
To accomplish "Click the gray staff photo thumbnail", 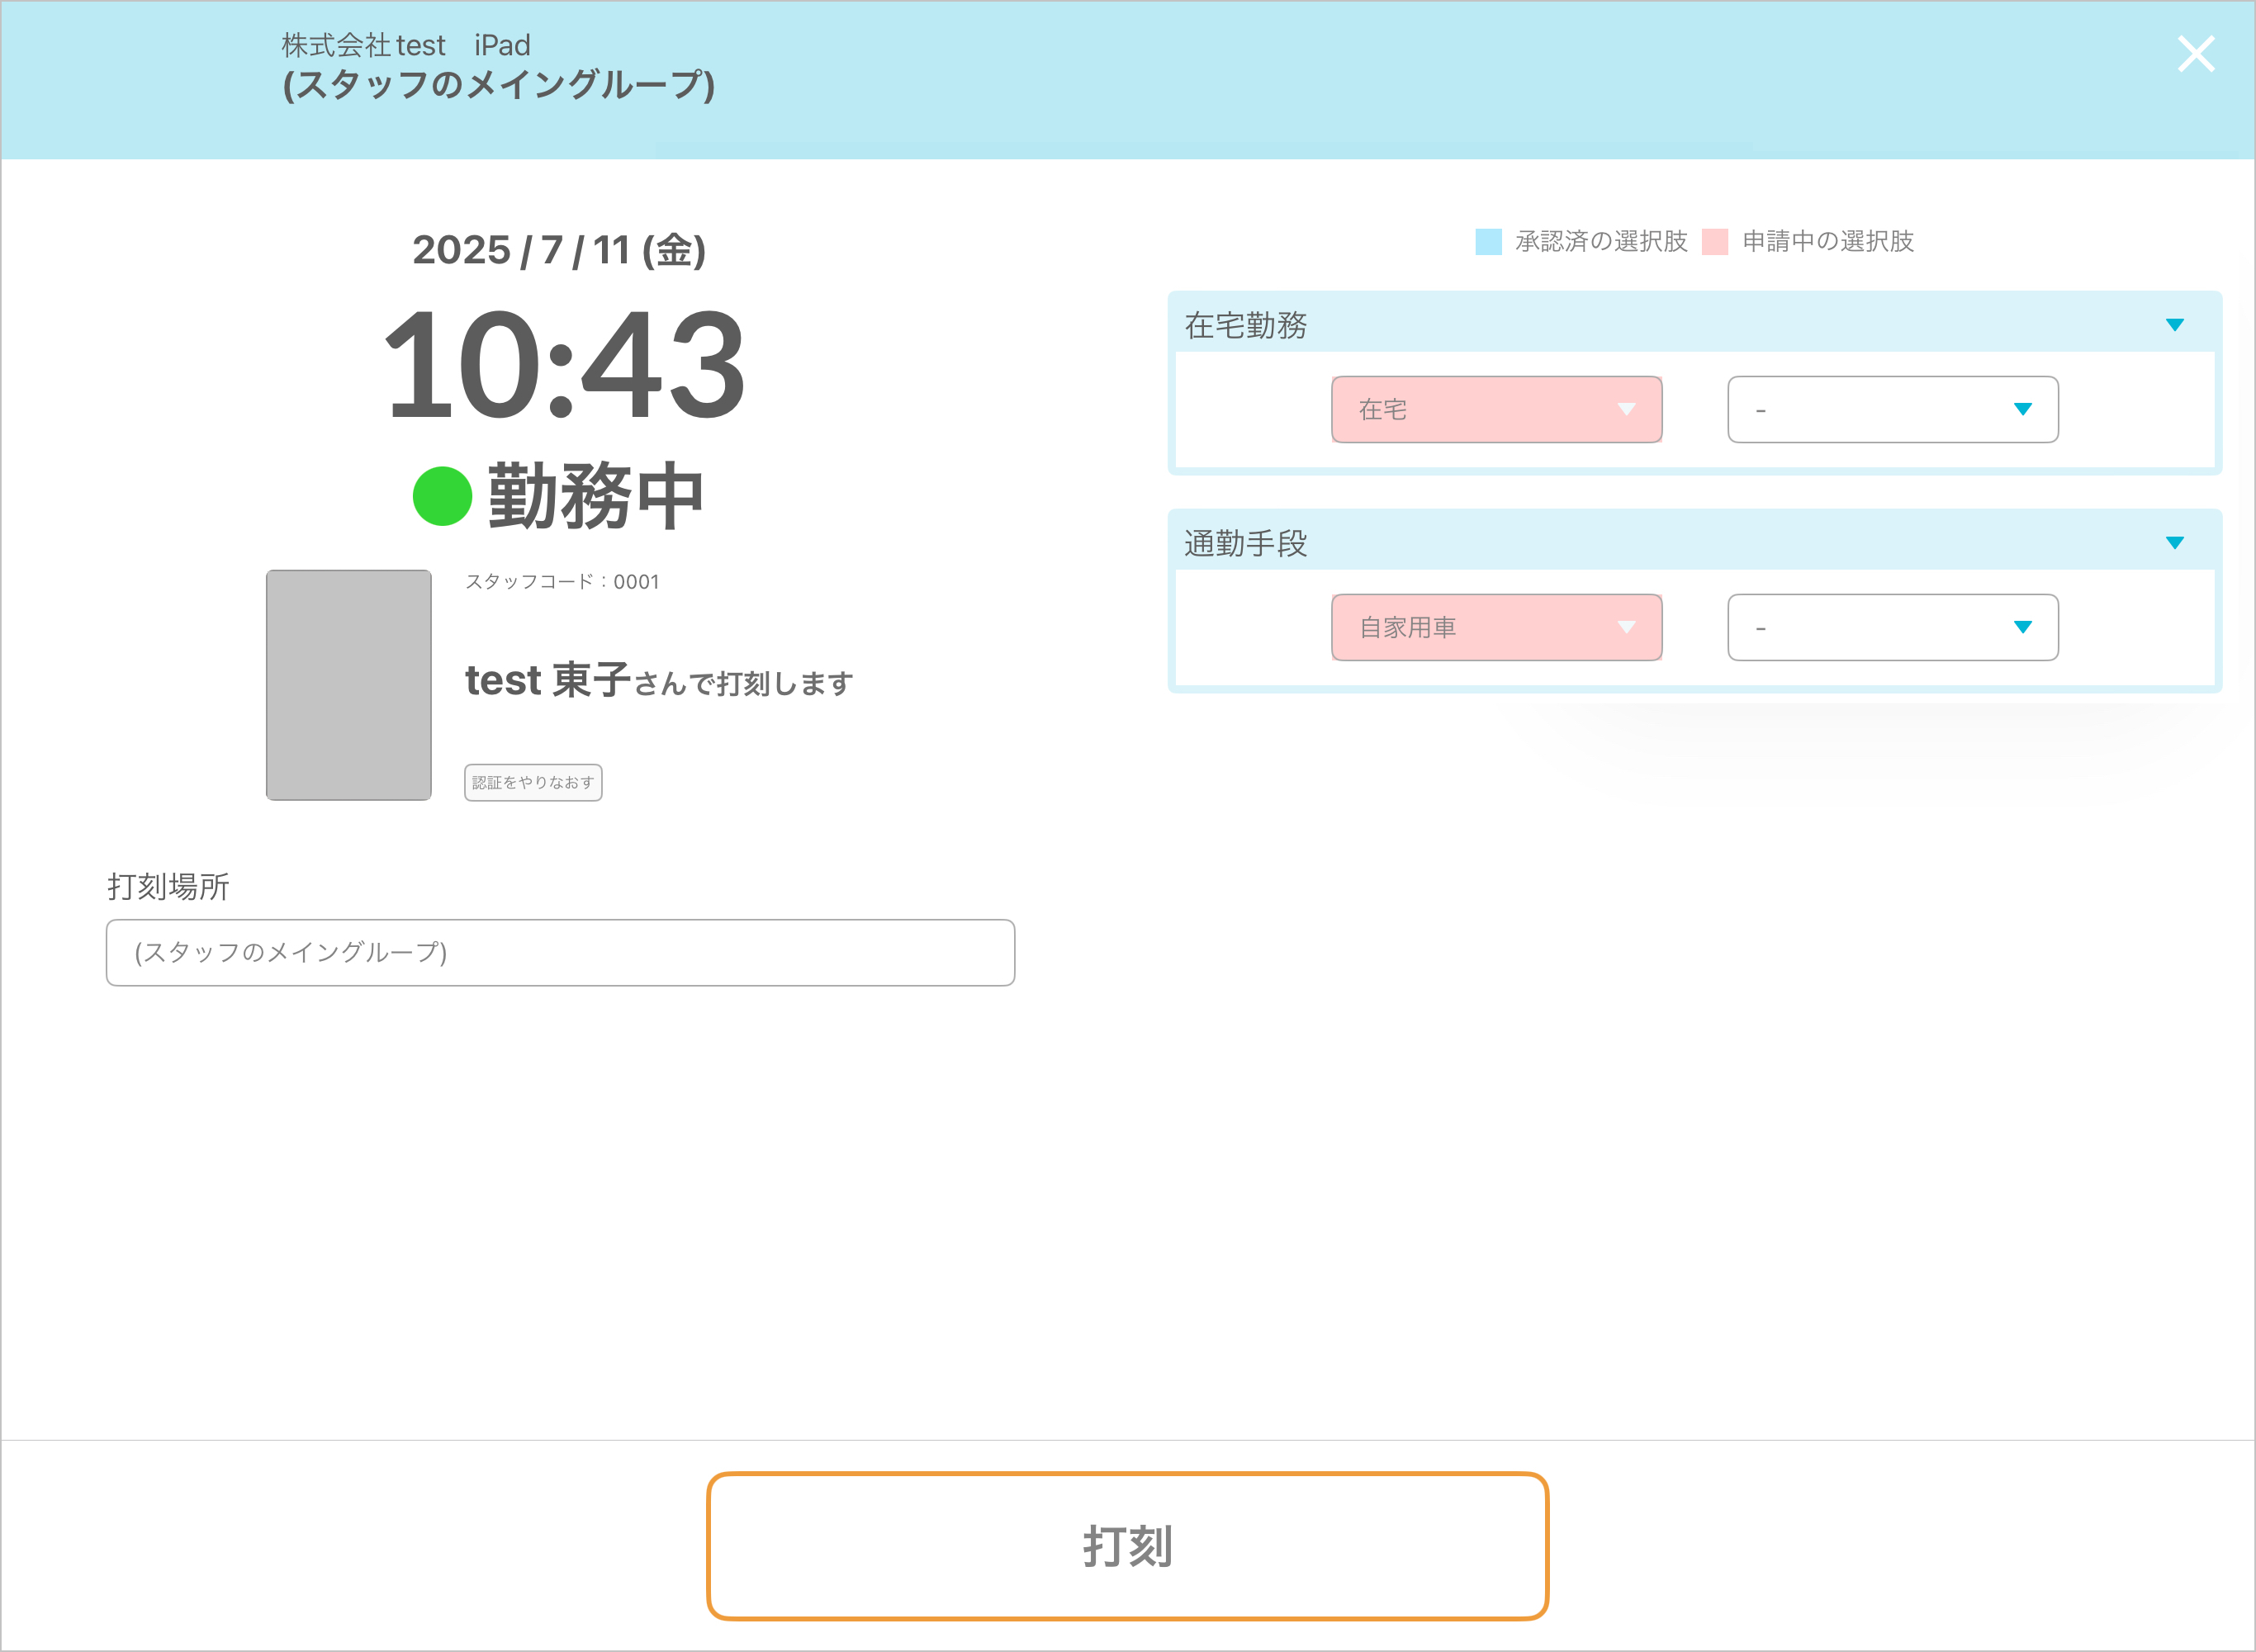I will [349, 685].
